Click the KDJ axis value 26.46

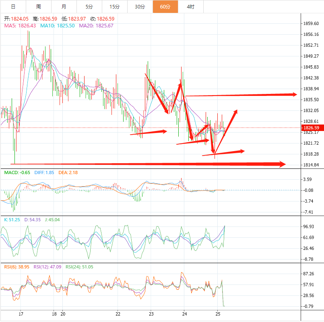pyautogui.click(x=308, y=248)
